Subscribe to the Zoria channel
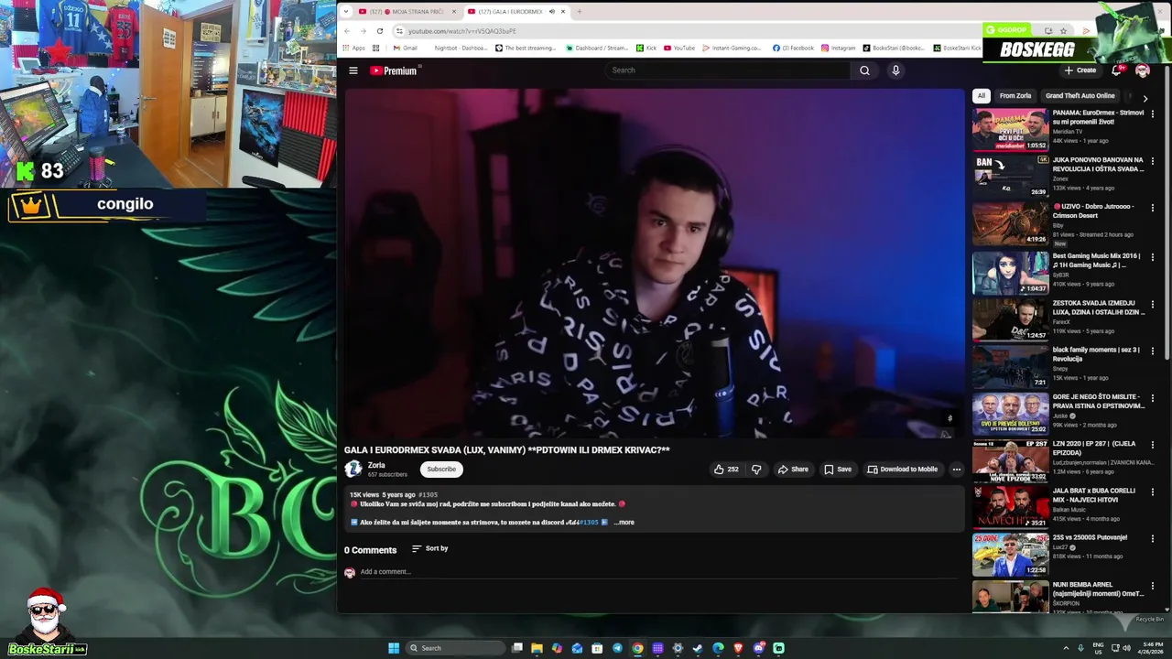 pos(441,470)
